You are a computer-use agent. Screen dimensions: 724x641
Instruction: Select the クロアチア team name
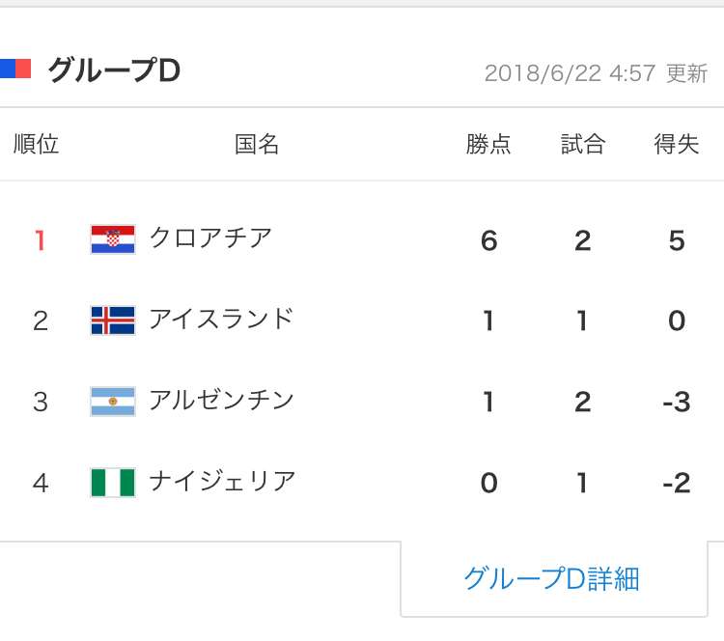tap(210, 238)
